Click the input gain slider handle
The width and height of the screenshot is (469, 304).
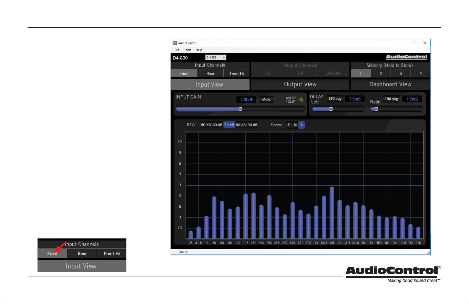241,109
